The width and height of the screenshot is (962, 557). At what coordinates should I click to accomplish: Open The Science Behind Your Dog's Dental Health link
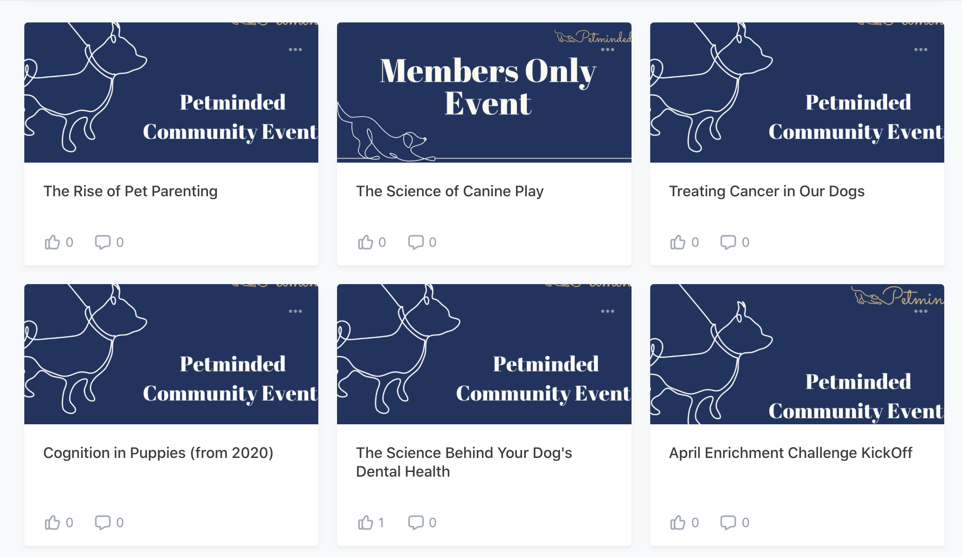(x=464, y=462)
